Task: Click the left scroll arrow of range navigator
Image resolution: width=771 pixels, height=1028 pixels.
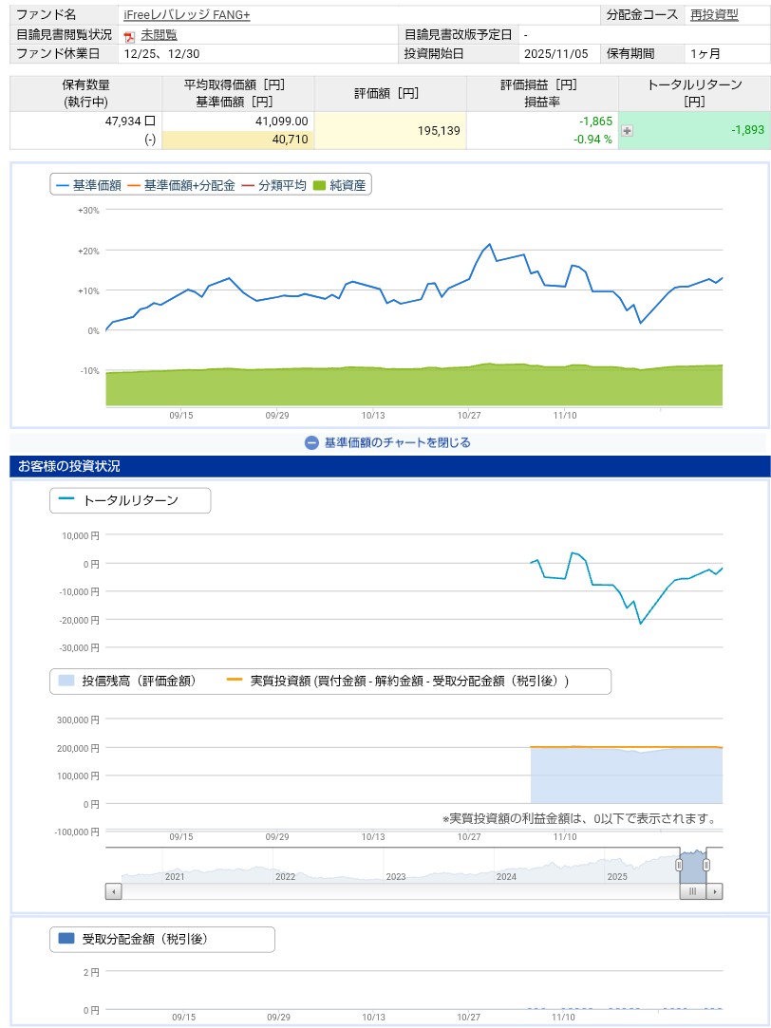Action: (x=114, y=891)
